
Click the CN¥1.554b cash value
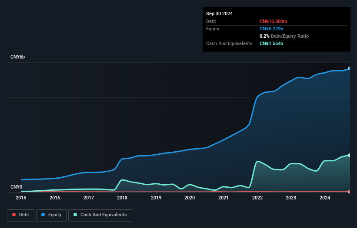coord(271,43)
